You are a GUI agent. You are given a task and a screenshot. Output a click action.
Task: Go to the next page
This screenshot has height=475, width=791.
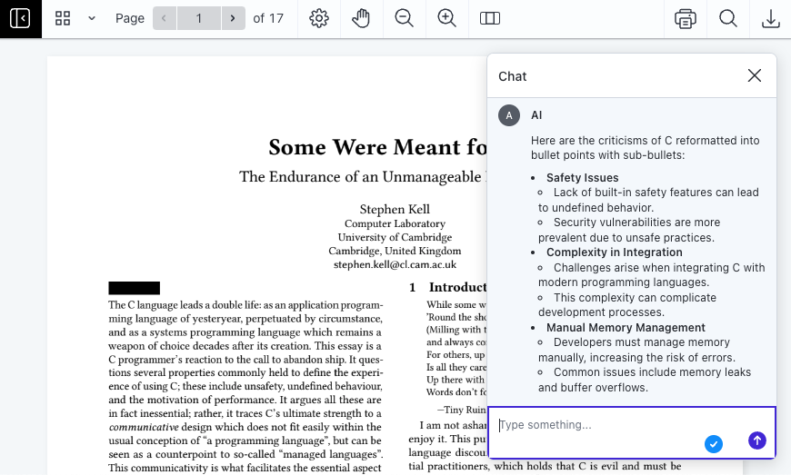click(x=234, y=18)
